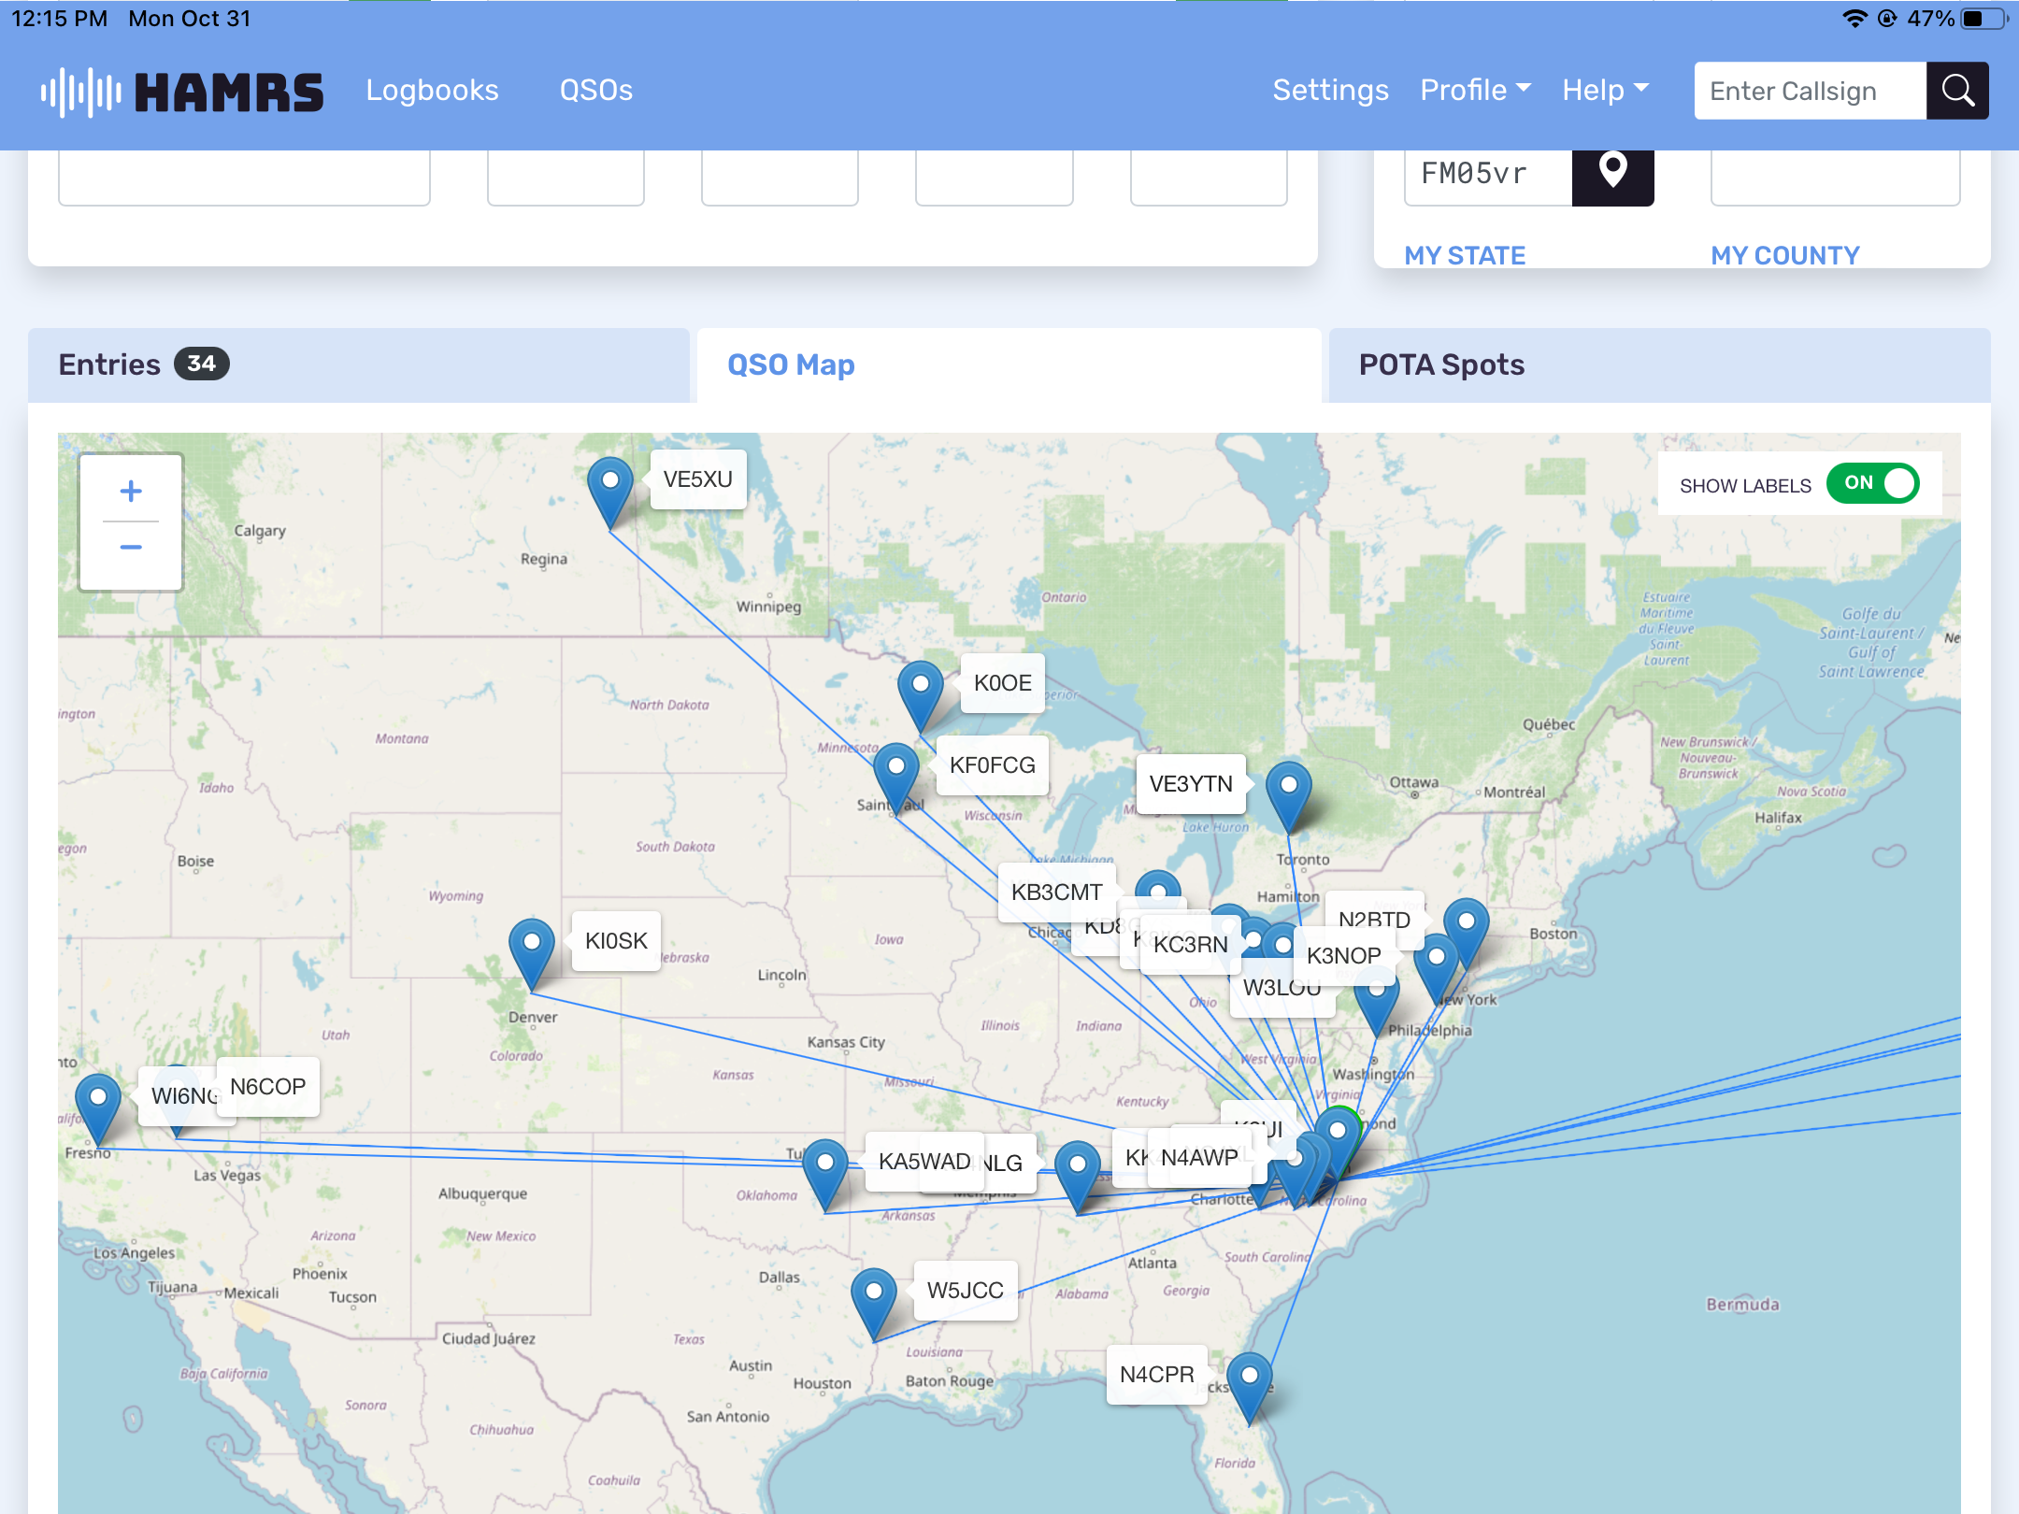Click the W5JCC map marker pin

(x=874, y=1304)
